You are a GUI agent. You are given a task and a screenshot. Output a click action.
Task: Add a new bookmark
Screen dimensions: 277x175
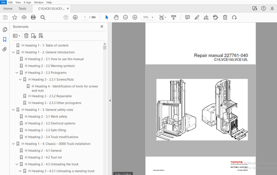(x=34, y=36)
